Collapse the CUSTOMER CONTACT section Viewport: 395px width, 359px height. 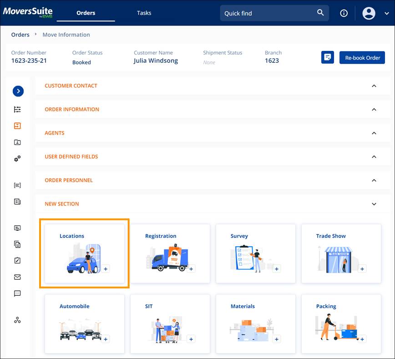coord(374,85)
